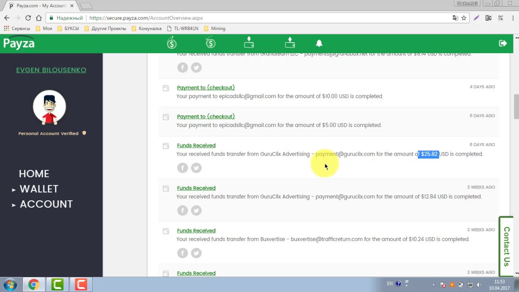Viewport: 519px width, 292px height.
Task: Open Funds Received link for $25.82
Action: tap(196, 145)
